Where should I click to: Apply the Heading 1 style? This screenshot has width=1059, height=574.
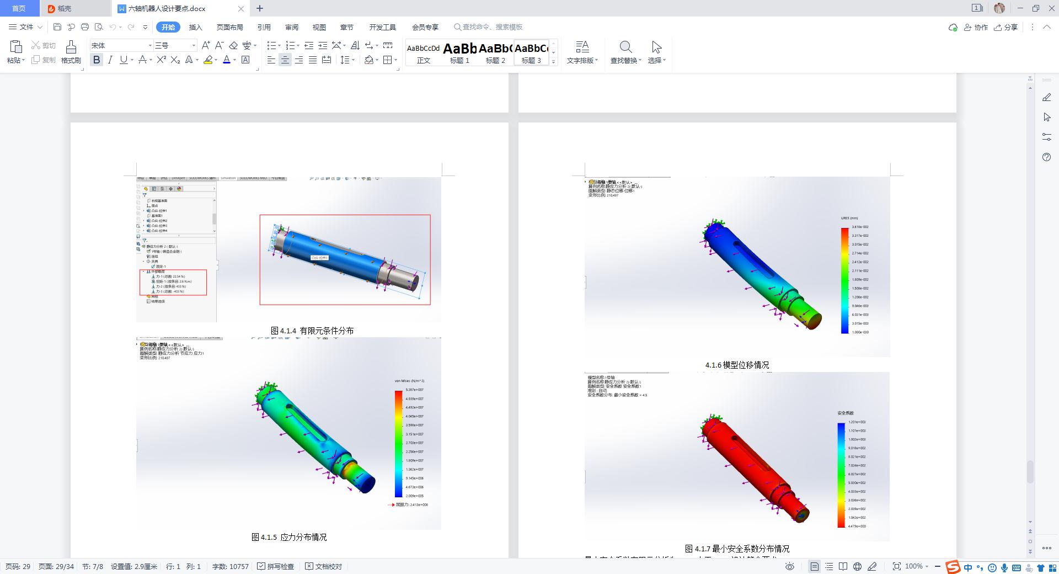[x=459, y=53]
